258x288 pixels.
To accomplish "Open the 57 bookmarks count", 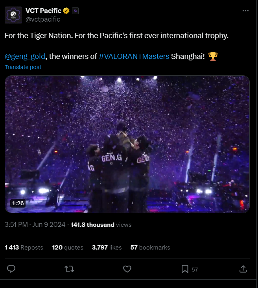I will tap(150, 248).
